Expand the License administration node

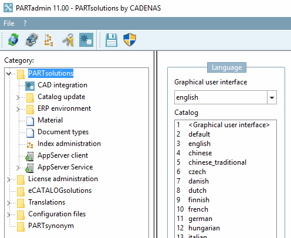pos(8,179)
